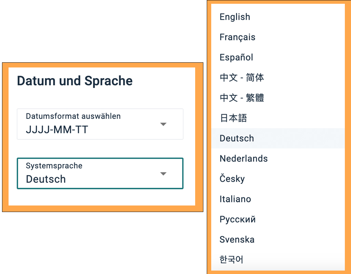Image resolution: width=351 pixels, height=274 pixels.
Task: Pick Español as system language
Action: tap(236, 57)
